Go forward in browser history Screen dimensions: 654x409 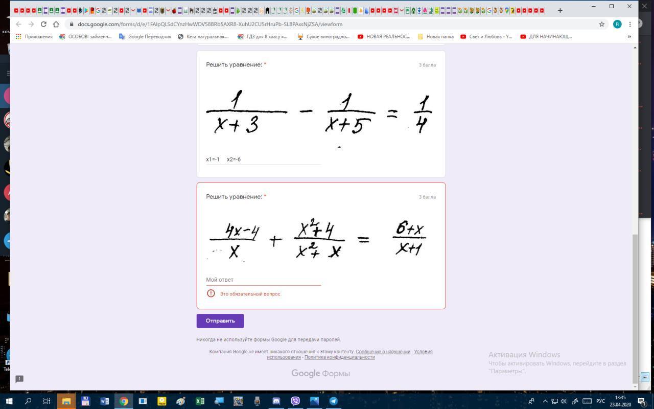(x=31, y=24)
